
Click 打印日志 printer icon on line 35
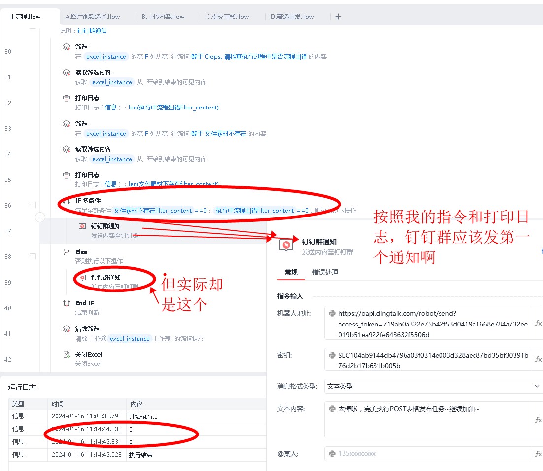66,175
